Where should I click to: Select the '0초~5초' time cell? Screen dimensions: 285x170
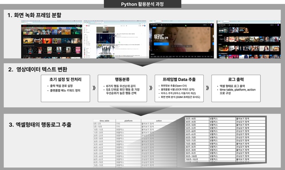(104, 124)
